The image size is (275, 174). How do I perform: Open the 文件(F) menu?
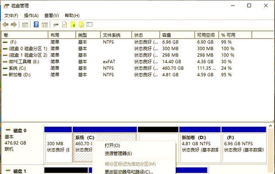11,15
